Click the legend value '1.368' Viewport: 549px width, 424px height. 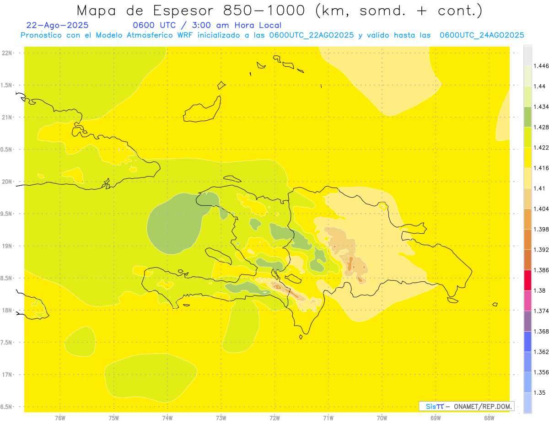click(x=541, y=331)
